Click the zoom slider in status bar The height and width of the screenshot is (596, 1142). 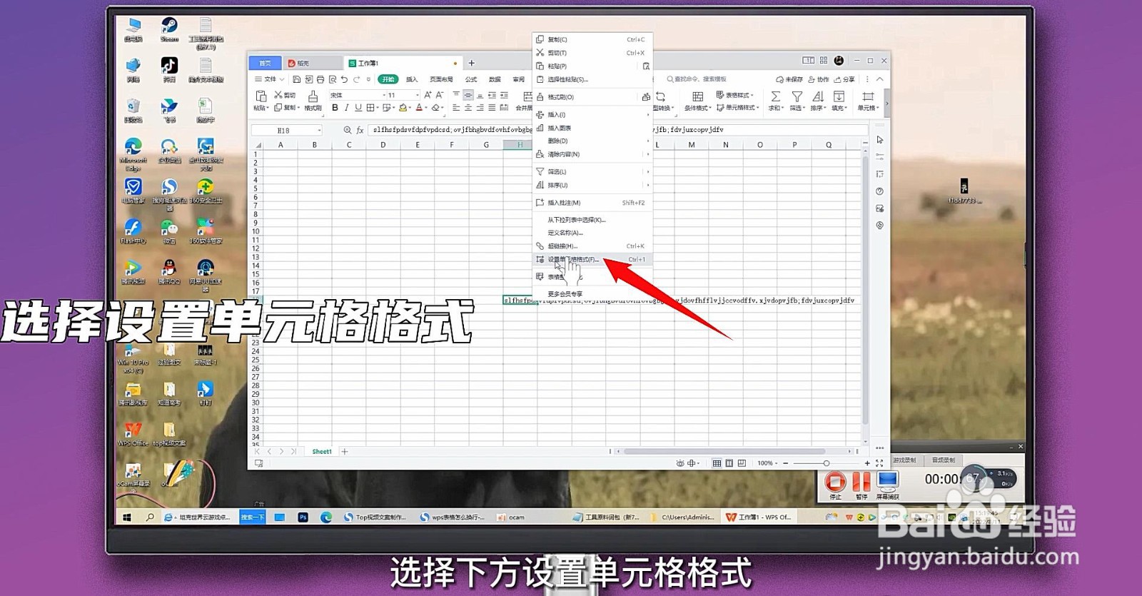(x=826, y=463)
